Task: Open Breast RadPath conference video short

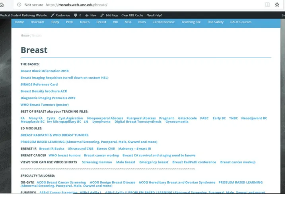Action: coord(194,162)
